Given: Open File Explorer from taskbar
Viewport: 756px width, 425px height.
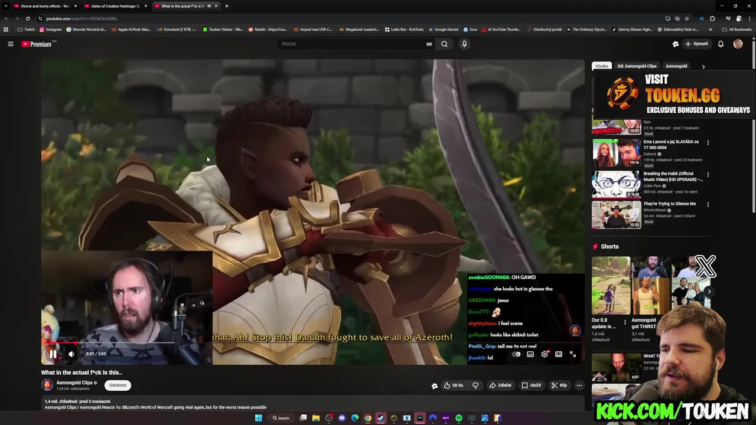Looking at the screenshot, I should (x=316, y=418).
